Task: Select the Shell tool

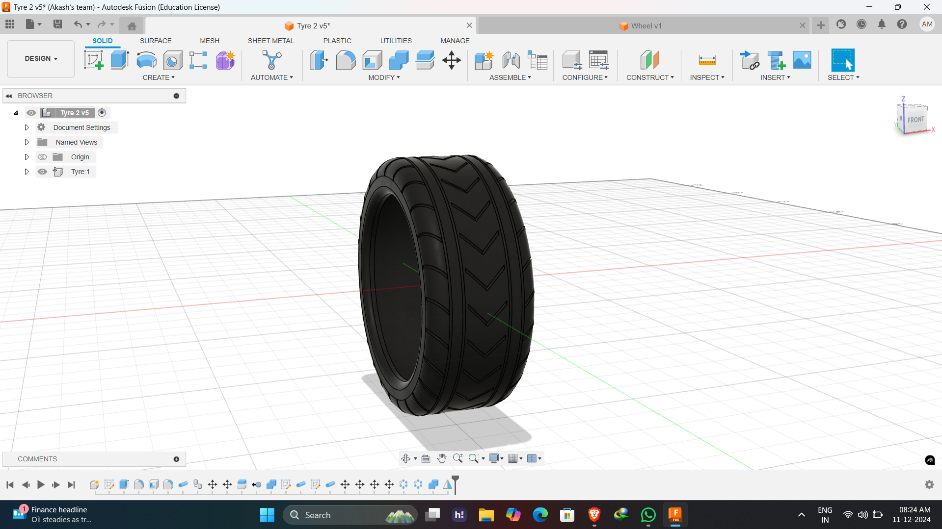Action: [x=372, y=60]
